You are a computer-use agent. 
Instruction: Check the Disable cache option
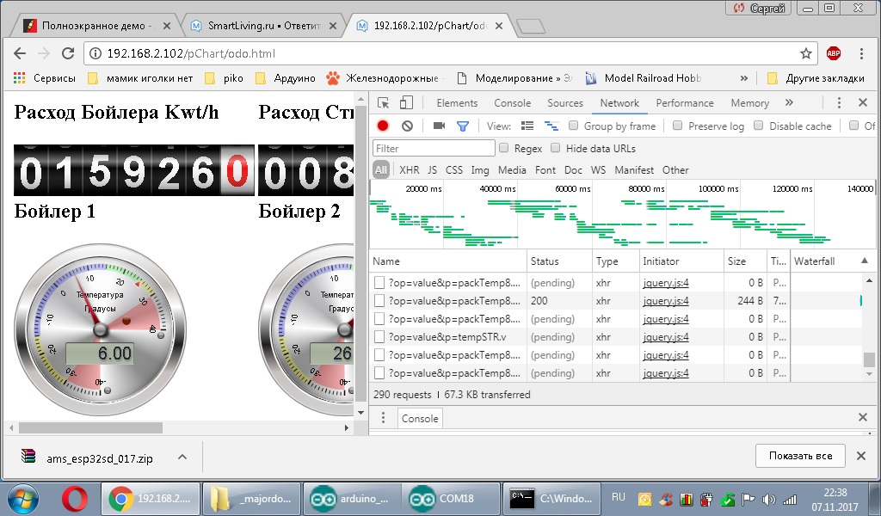[759, 126]
